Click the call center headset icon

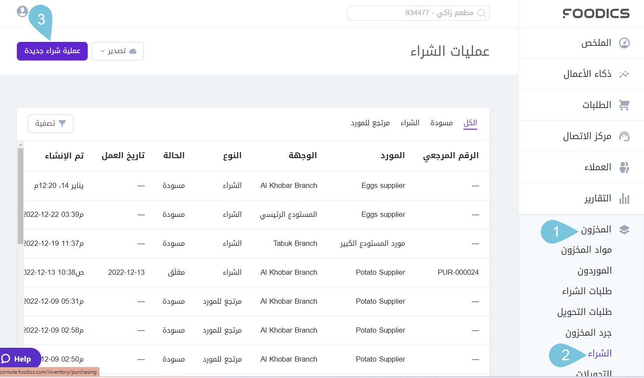624,137
